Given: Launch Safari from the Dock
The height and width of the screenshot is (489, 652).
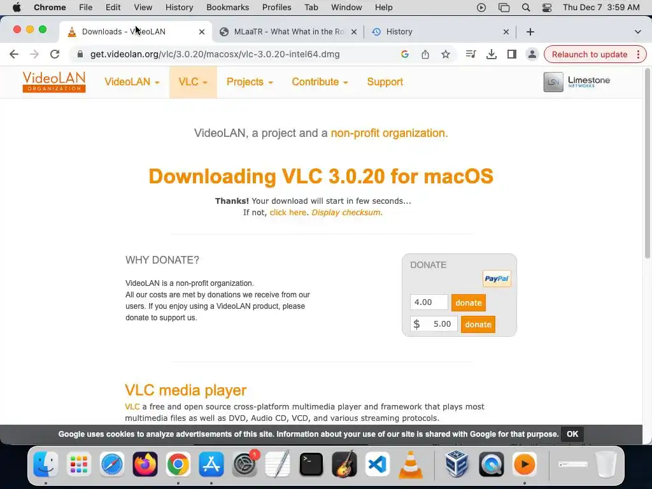Looking at the screenshot, I should 112,464.
